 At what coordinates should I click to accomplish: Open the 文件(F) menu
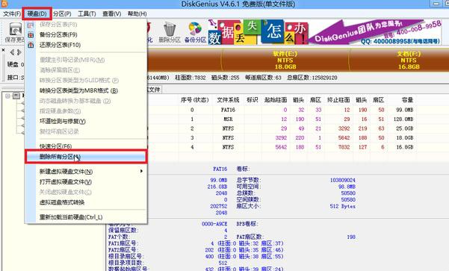click(12, 13)
